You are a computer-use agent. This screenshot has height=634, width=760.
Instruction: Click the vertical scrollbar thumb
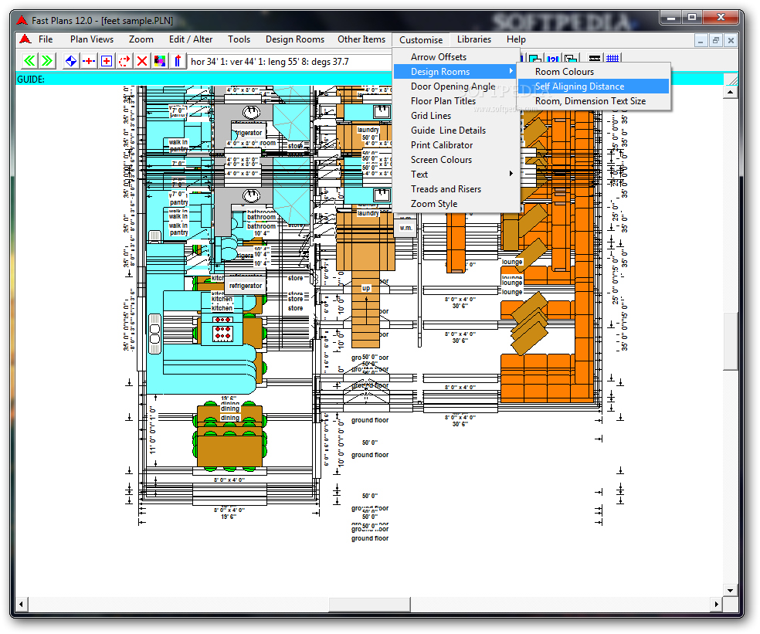point(731,341)
